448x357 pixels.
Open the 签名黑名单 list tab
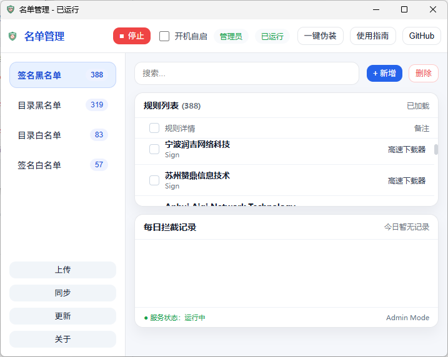[x=62, y=75]
